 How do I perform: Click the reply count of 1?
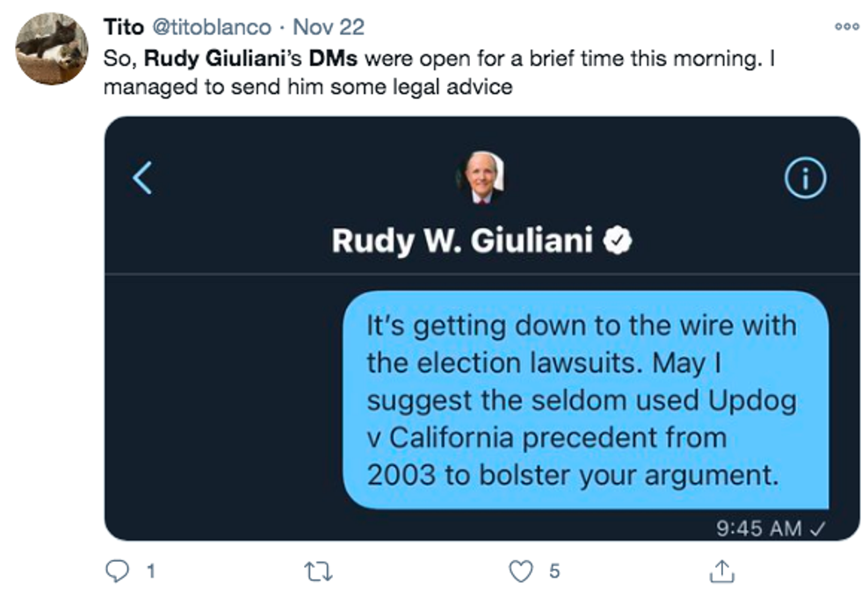click(x=149, y=571)
